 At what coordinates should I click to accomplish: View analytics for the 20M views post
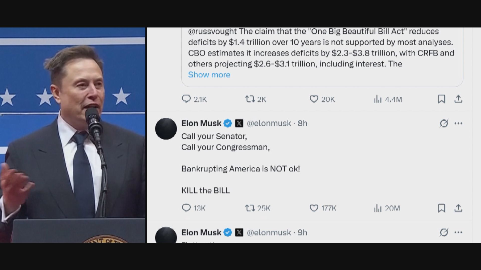[378, 208]
